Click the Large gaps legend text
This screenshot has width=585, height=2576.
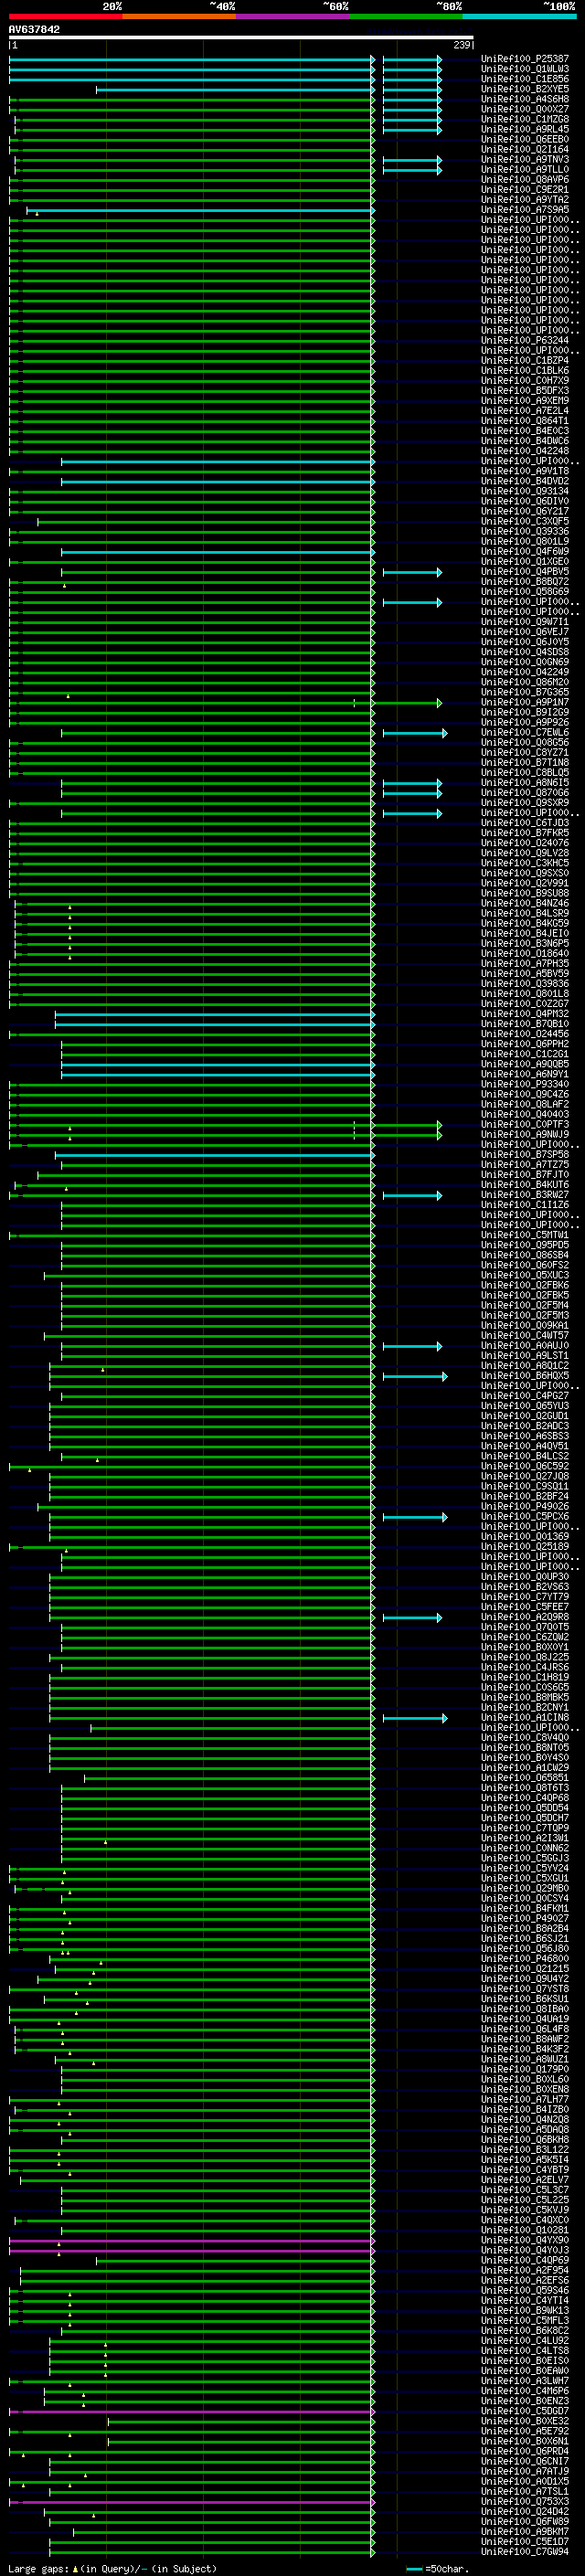click(112, 2568)
